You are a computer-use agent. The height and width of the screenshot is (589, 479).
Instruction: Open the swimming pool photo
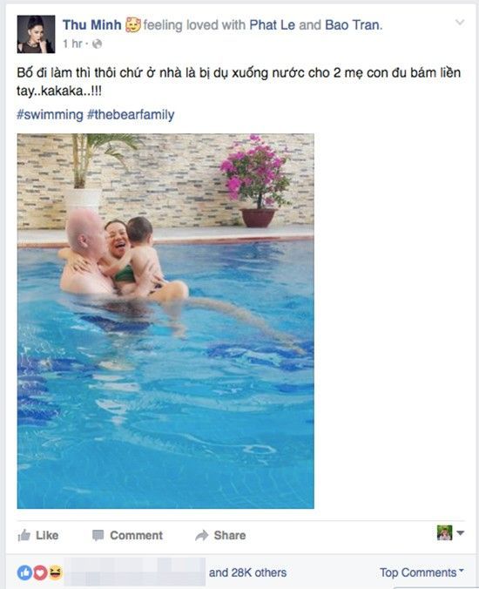pos(165,322)
